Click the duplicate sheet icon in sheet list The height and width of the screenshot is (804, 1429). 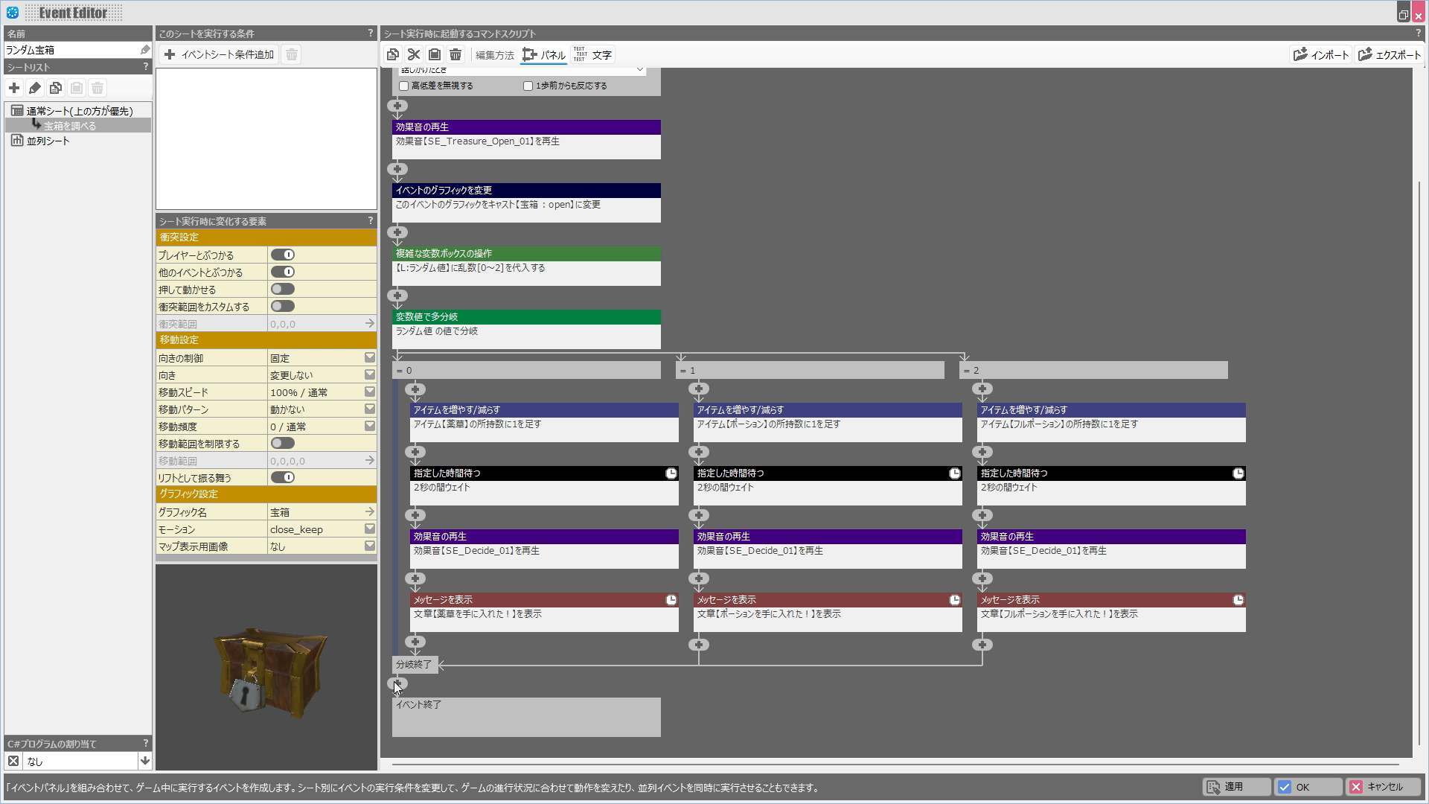(x=56, y=88)
